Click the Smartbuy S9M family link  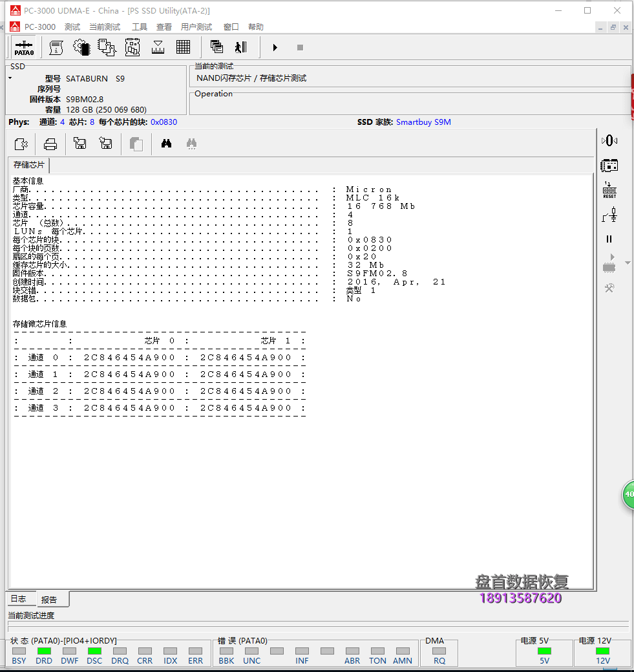pyautogui.click(x=423, y=122)
